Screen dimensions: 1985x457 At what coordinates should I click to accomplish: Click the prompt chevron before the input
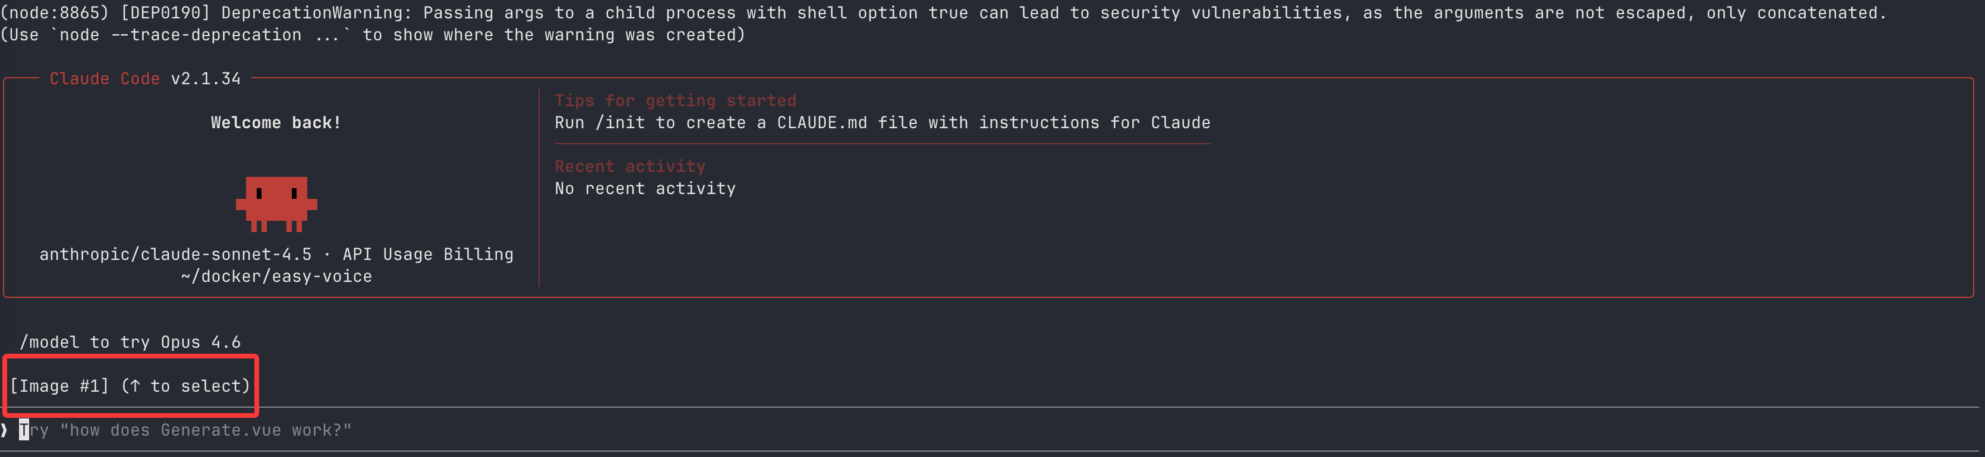tap(5, 430)
